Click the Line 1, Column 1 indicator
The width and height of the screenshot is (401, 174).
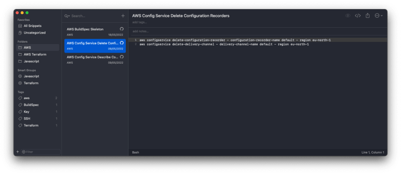(x=373, y=152)
